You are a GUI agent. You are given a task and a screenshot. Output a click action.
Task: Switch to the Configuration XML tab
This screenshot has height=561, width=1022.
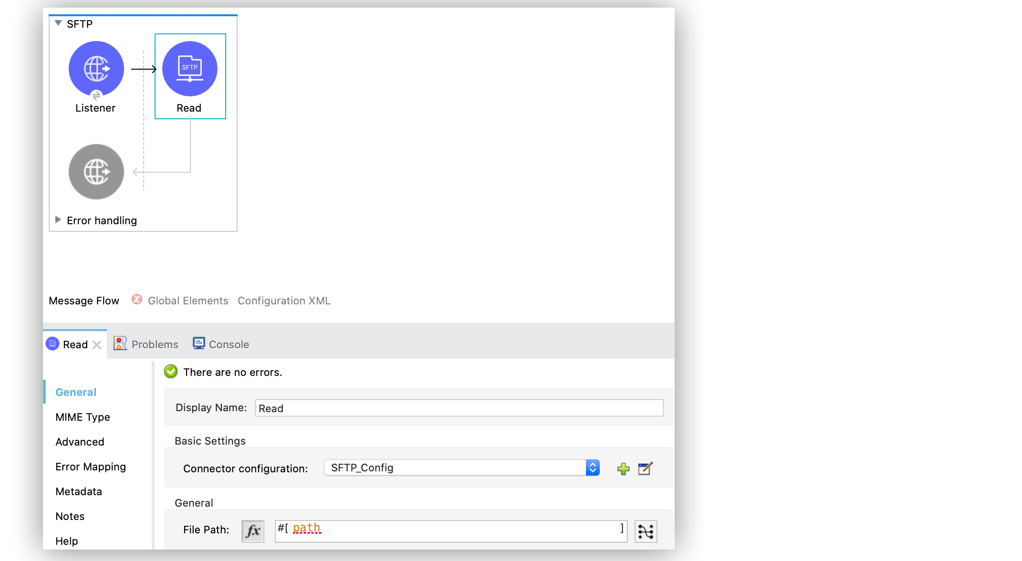coord(284,301)
